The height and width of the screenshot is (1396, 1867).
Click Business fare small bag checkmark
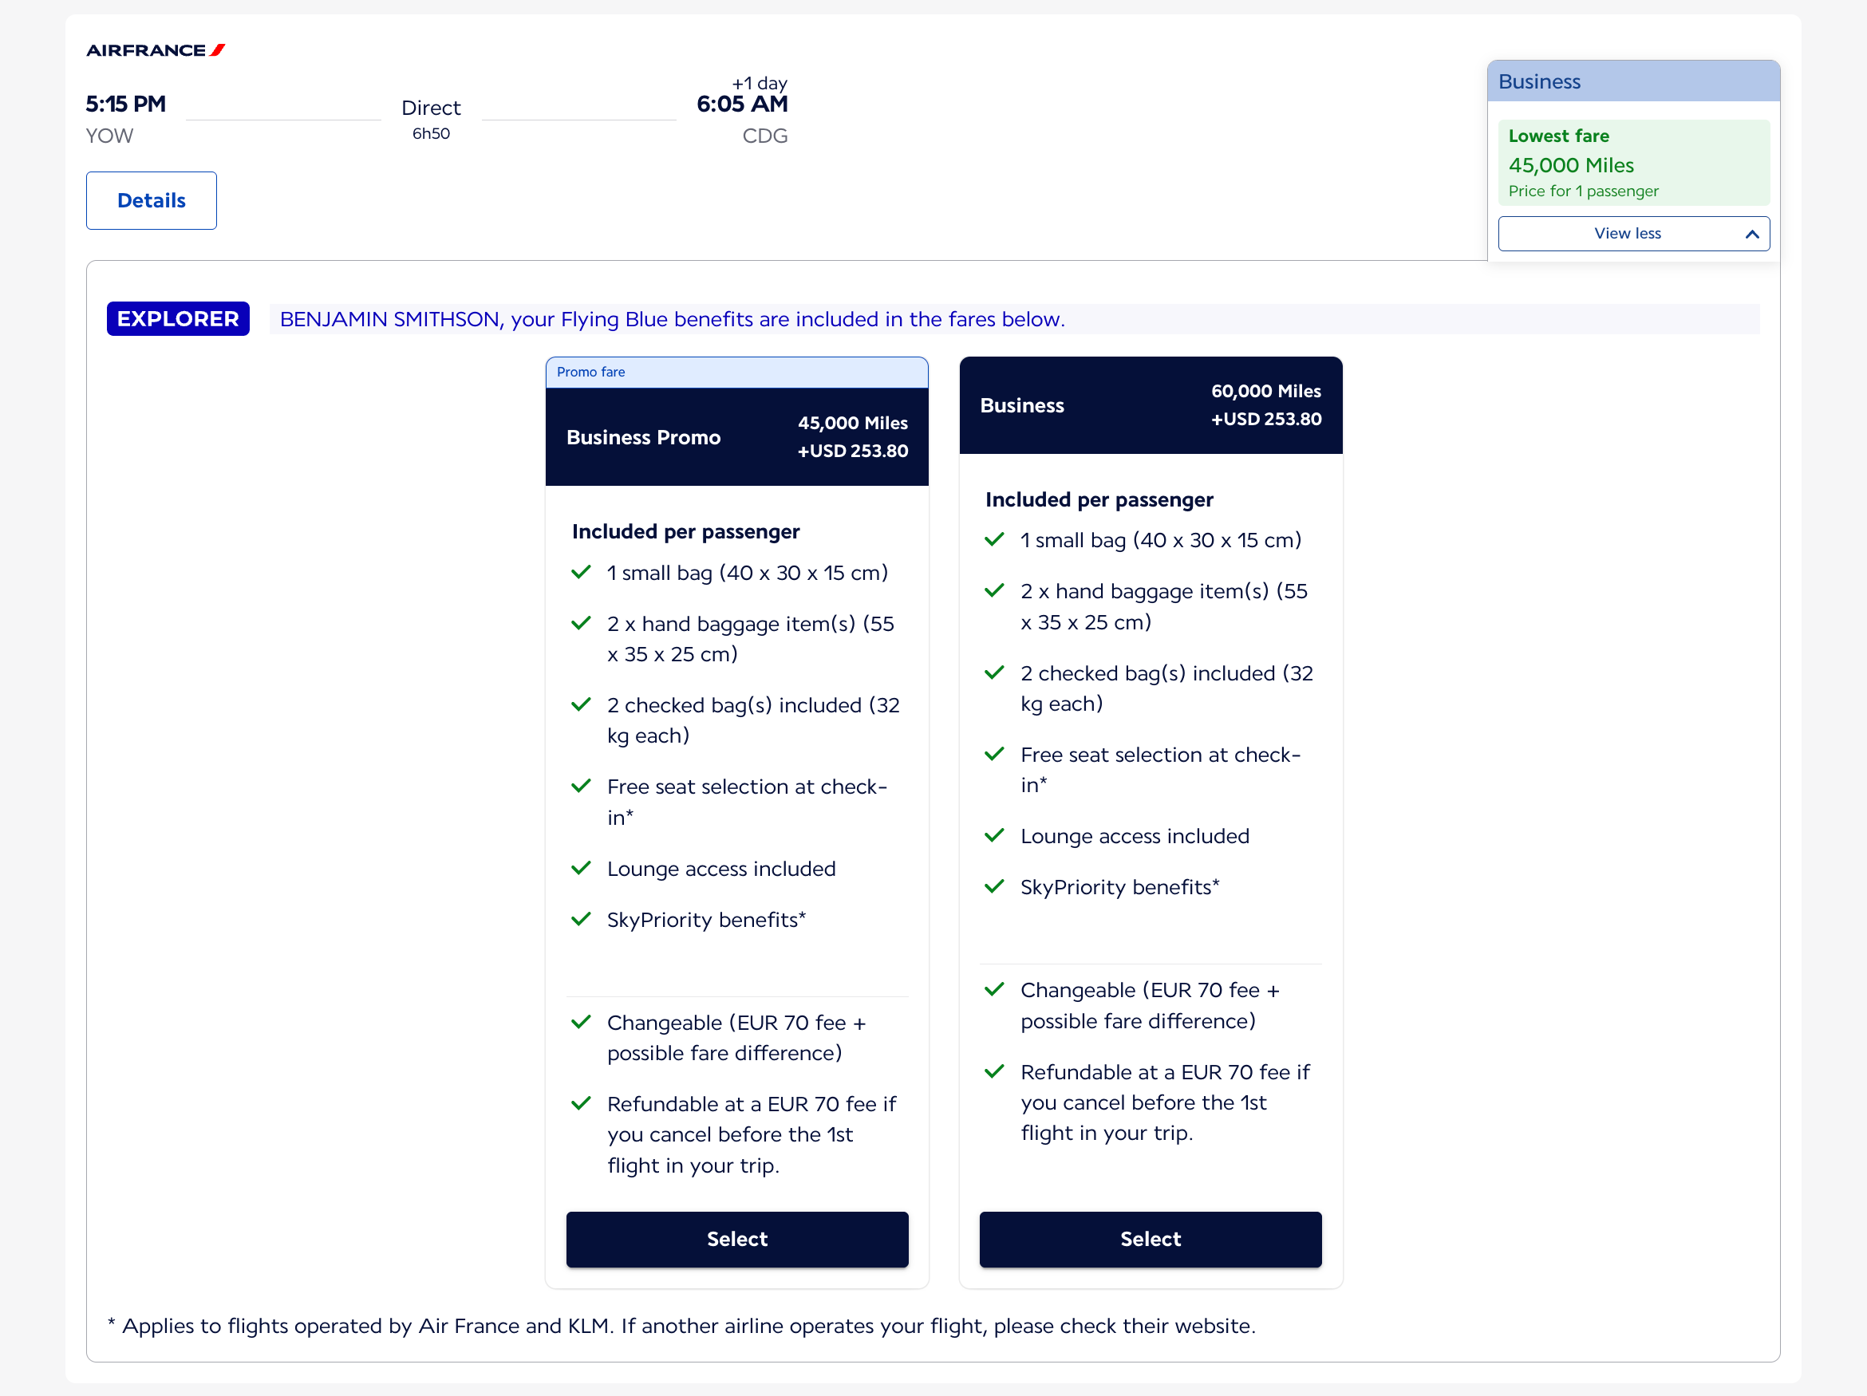(994, 539)
